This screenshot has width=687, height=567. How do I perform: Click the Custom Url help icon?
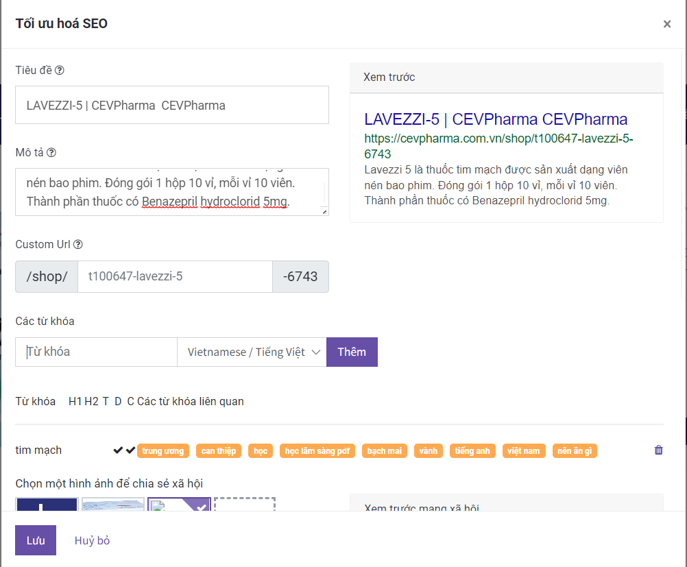[78, 245]
